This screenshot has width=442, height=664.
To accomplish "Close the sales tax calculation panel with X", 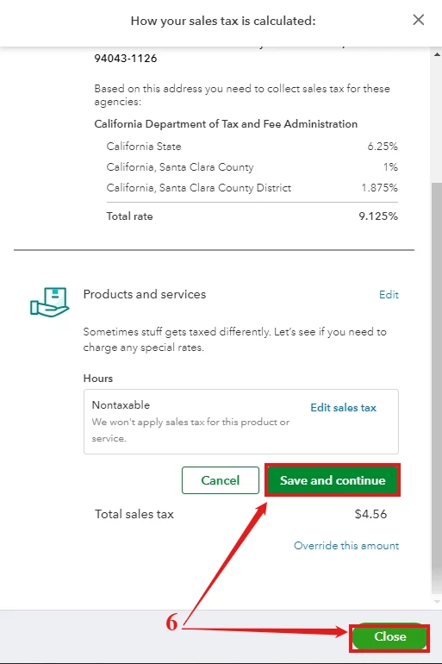I will pyautogui.click(x=419, y=20).
